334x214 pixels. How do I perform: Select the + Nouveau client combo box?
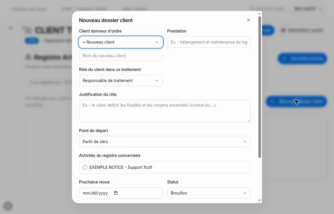click(121, 42)
